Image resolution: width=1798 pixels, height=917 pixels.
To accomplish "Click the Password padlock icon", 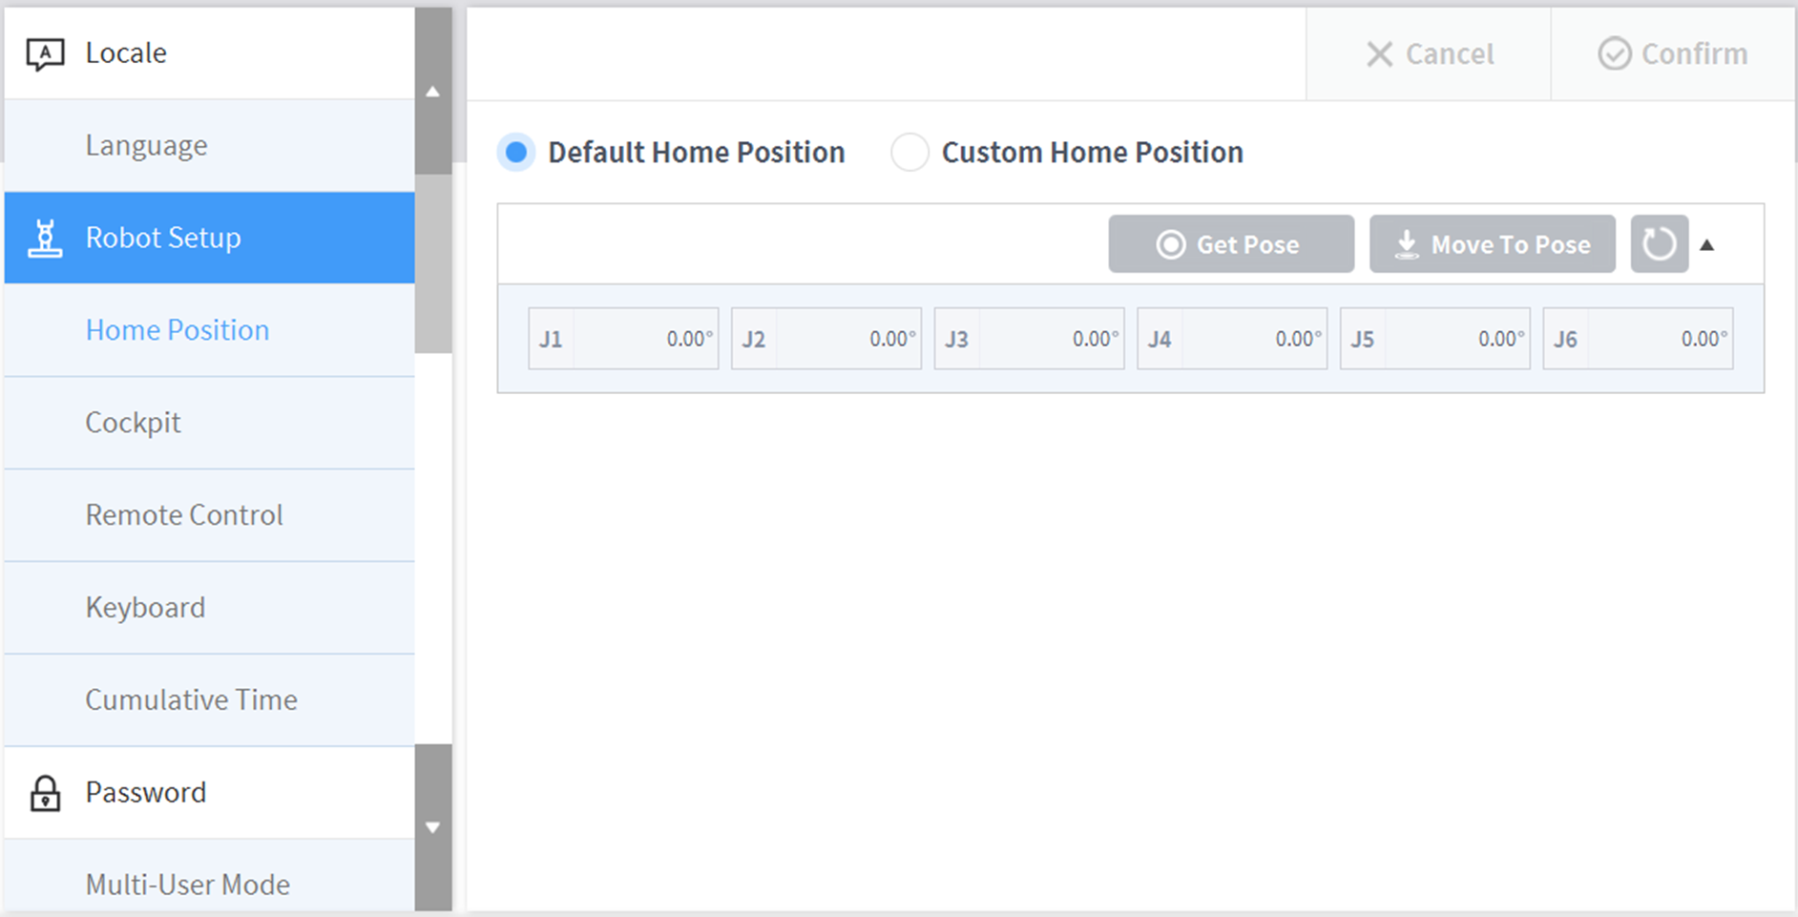I will (45, 793).
